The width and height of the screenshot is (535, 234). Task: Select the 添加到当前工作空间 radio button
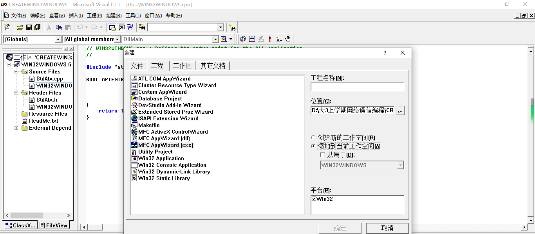tap(313, 146)
